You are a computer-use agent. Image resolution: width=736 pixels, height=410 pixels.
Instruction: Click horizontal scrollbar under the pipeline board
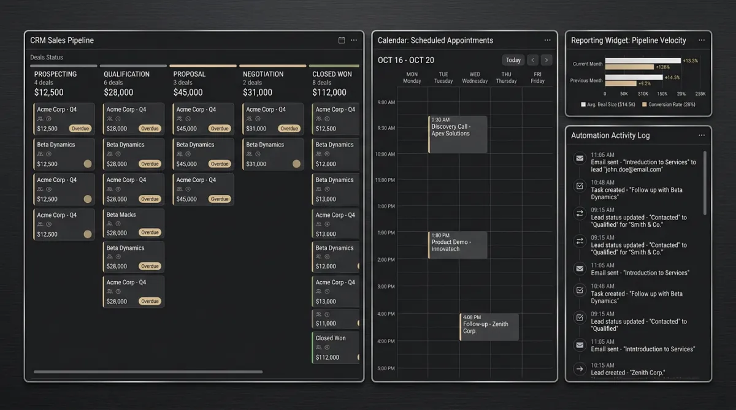(x=148, y=371)
